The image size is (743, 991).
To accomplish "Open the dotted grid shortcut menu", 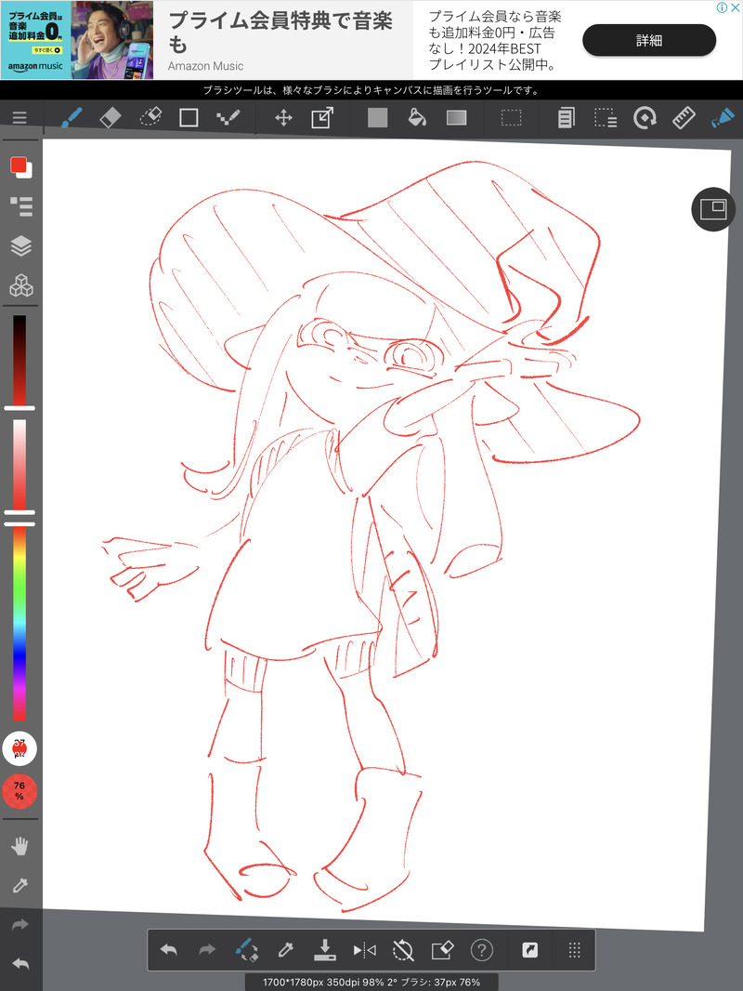I will pos(575,949).
